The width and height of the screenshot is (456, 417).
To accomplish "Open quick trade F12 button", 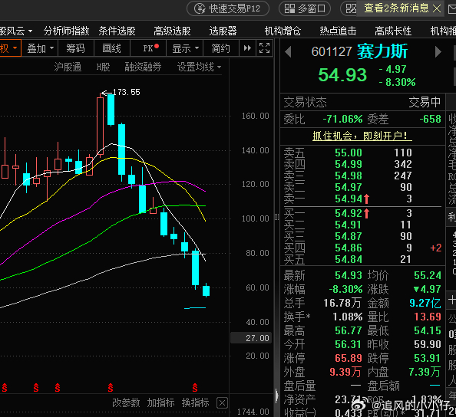I will click(x=228, y=8).
